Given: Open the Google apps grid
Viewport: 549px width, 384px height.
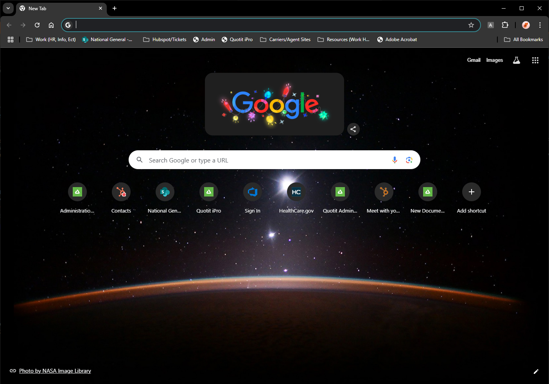Looking at the screenshot, I should (535, 60).
